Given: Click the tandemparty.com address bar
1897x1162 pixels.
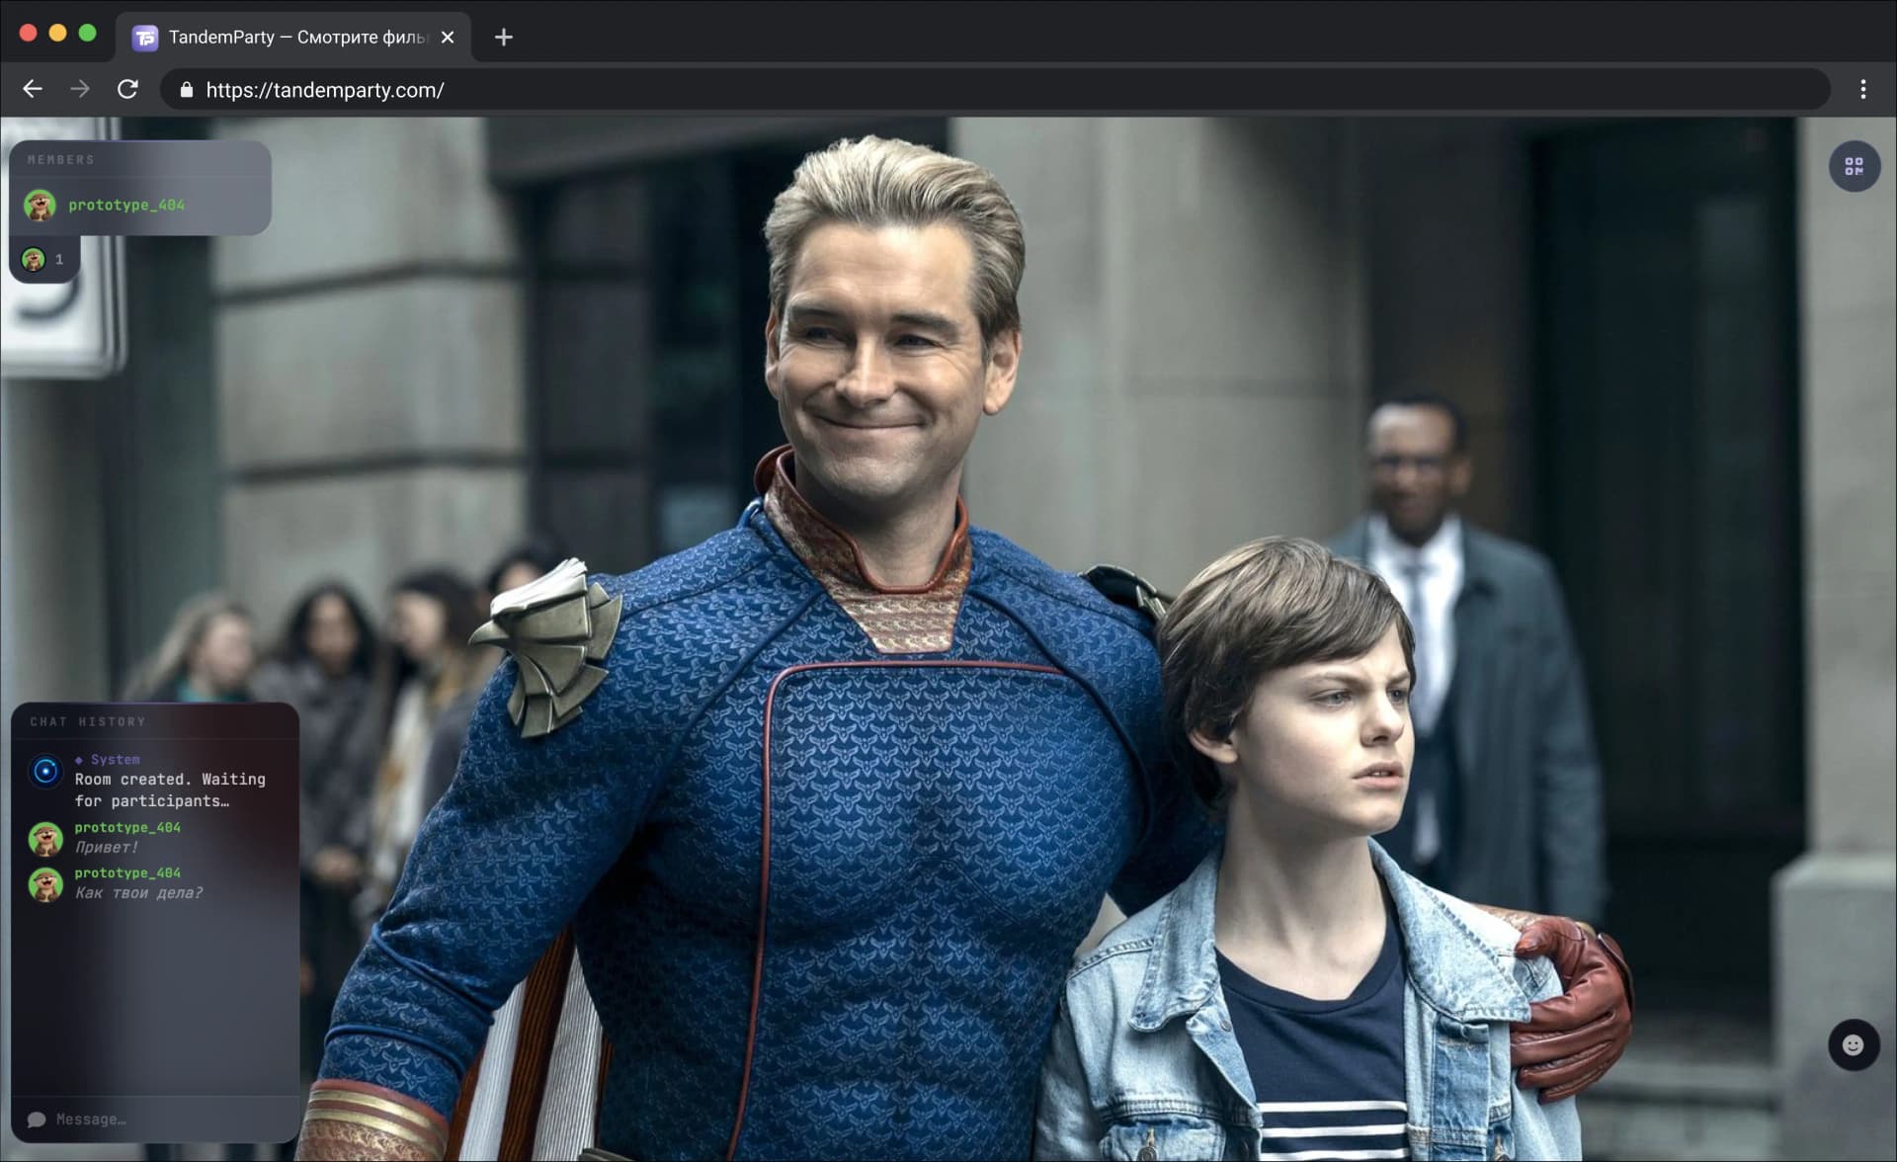Looking at the screenshot, I should point(995,90).
